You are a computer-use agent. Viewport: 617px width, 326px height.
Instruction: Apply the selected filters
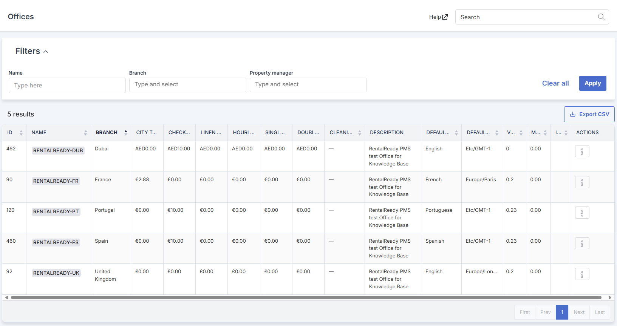(592, 83)
